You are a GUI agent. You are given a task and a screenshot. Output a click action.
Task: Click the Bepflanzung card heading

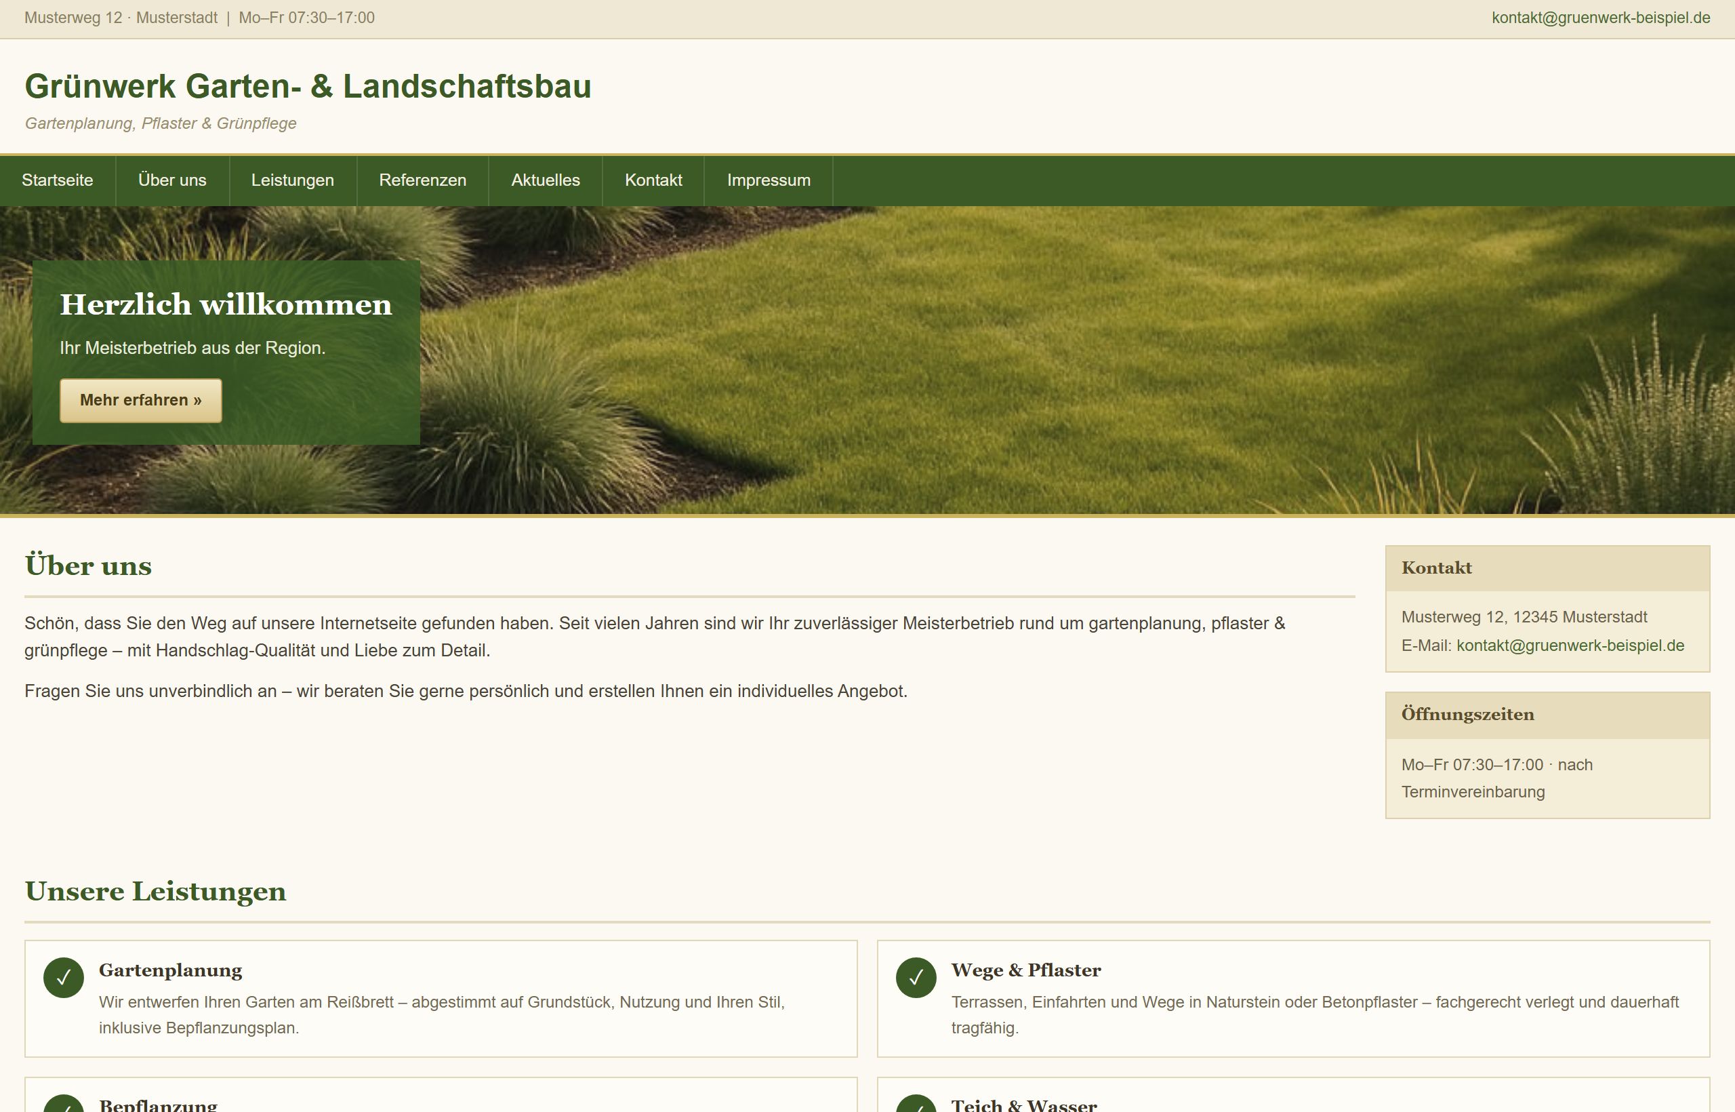tap(158, 1105)
